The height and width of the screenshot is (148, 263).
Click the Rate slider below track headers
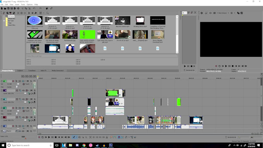point(23,137)
